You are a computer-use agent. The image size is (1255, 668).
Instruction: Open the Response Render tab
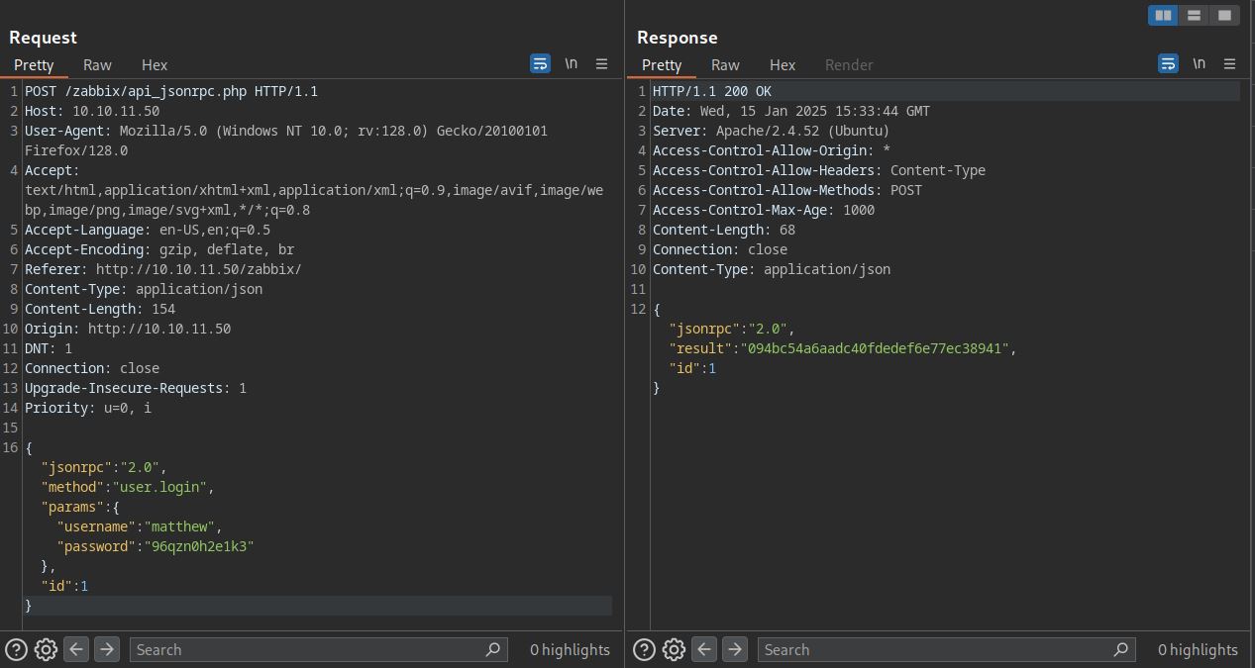849,64
